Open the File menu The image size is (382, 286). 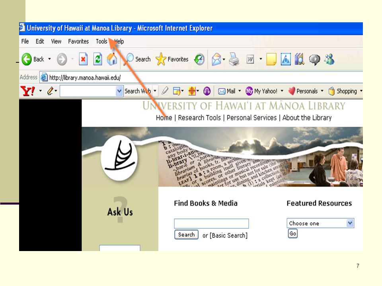[x=25, y=41]
